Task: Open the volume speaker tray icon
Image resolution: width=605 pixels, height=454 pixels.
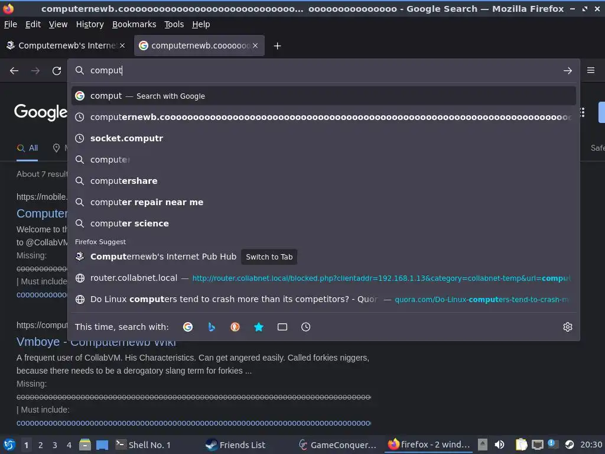Action: [x=499, y=445]
